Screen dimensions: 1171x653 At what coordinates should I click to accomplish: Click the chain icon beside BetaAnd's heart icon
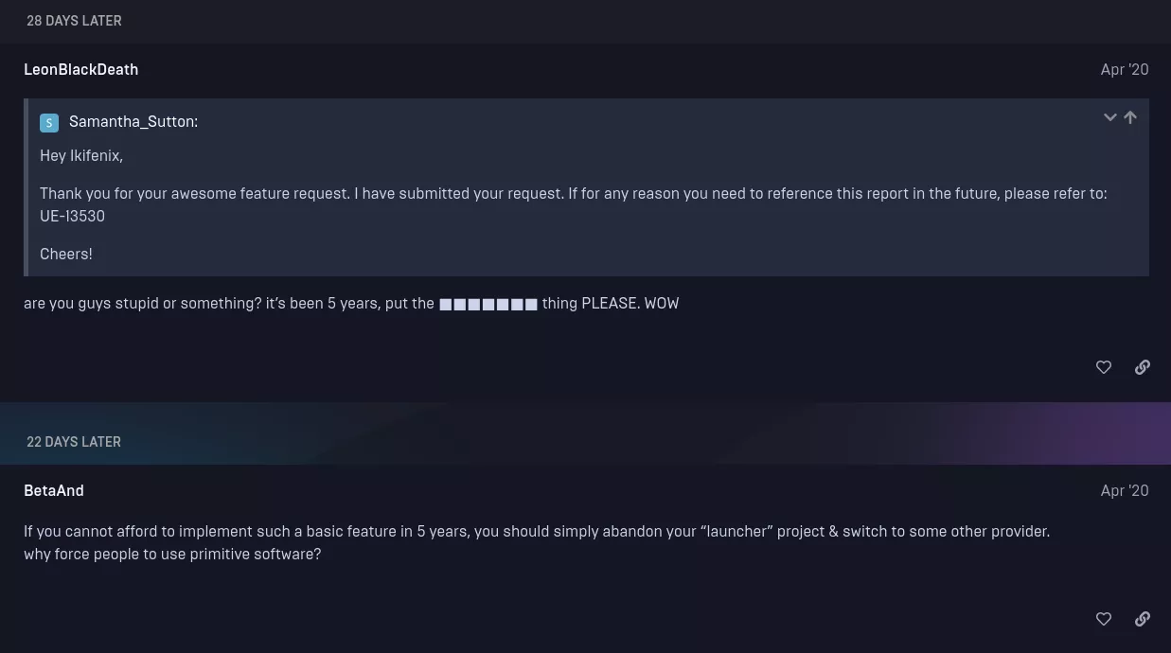1143,619
